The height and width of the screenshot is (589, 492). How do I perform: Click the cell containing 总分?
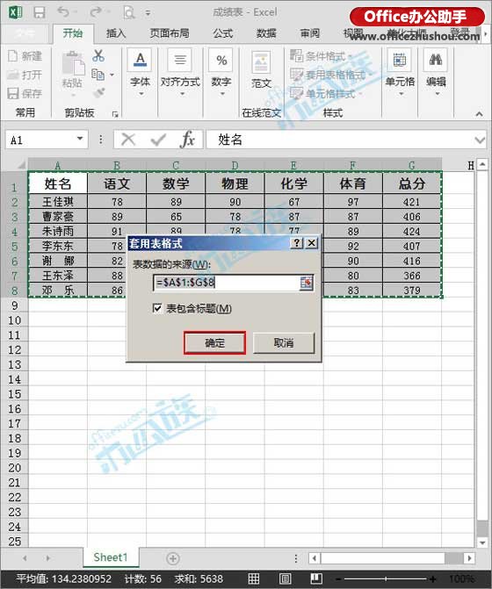click(412, 183)
